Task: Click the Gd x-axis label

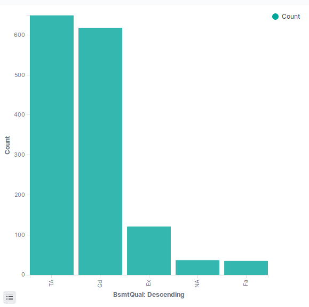Action: point(100,283)
